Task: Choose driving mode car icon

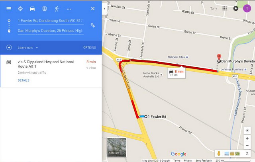Action: click(32, 9)
